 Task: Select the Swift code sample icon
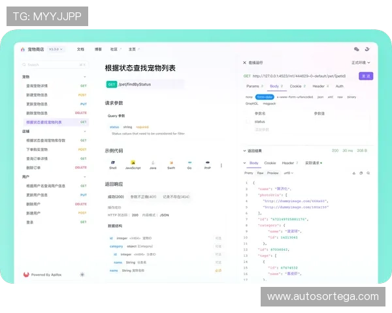click(171, 162)
